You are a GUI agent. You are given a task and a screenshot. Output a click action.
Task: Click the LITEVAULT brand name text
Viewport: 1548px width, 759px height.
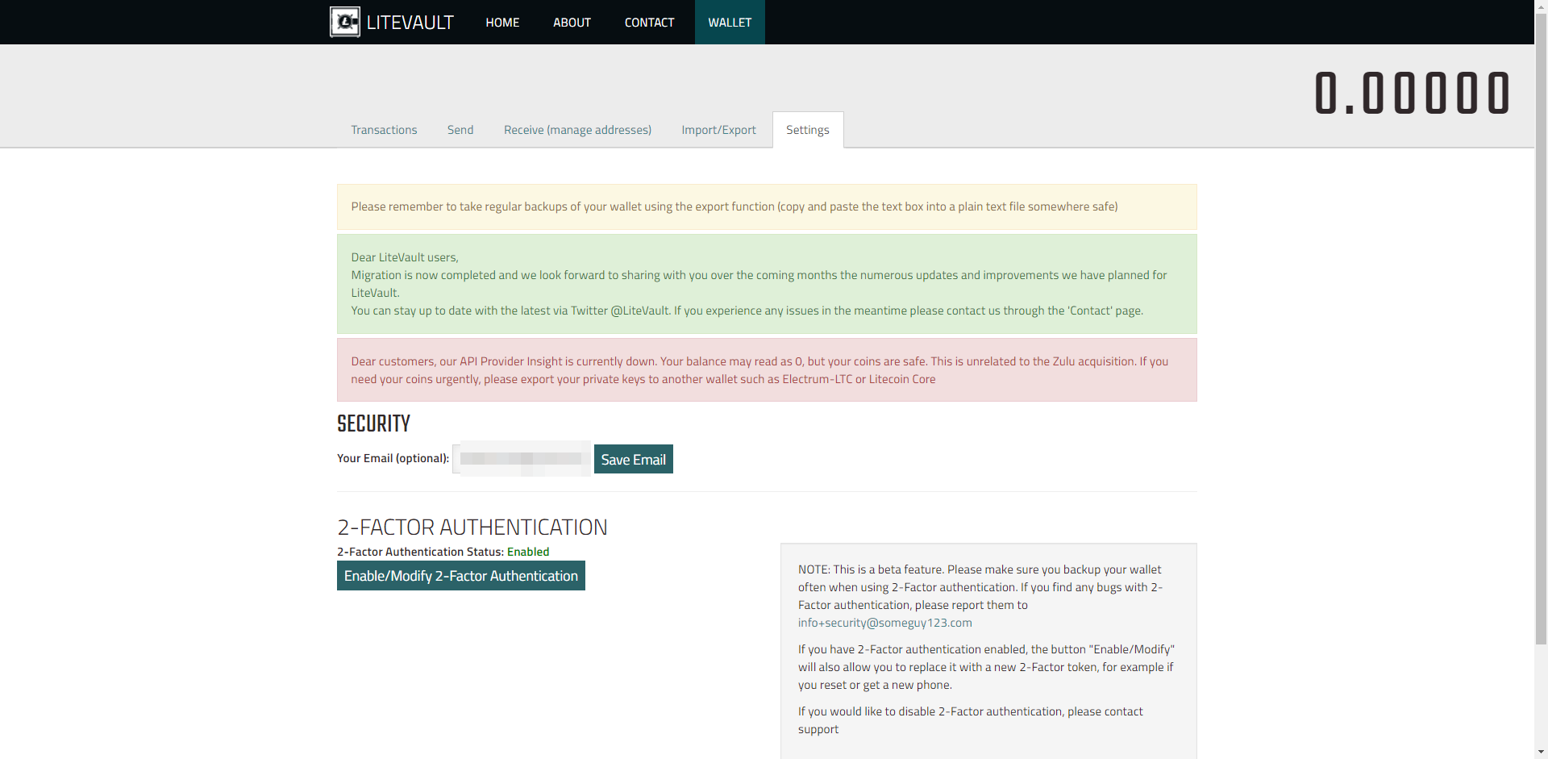[410, 23]
